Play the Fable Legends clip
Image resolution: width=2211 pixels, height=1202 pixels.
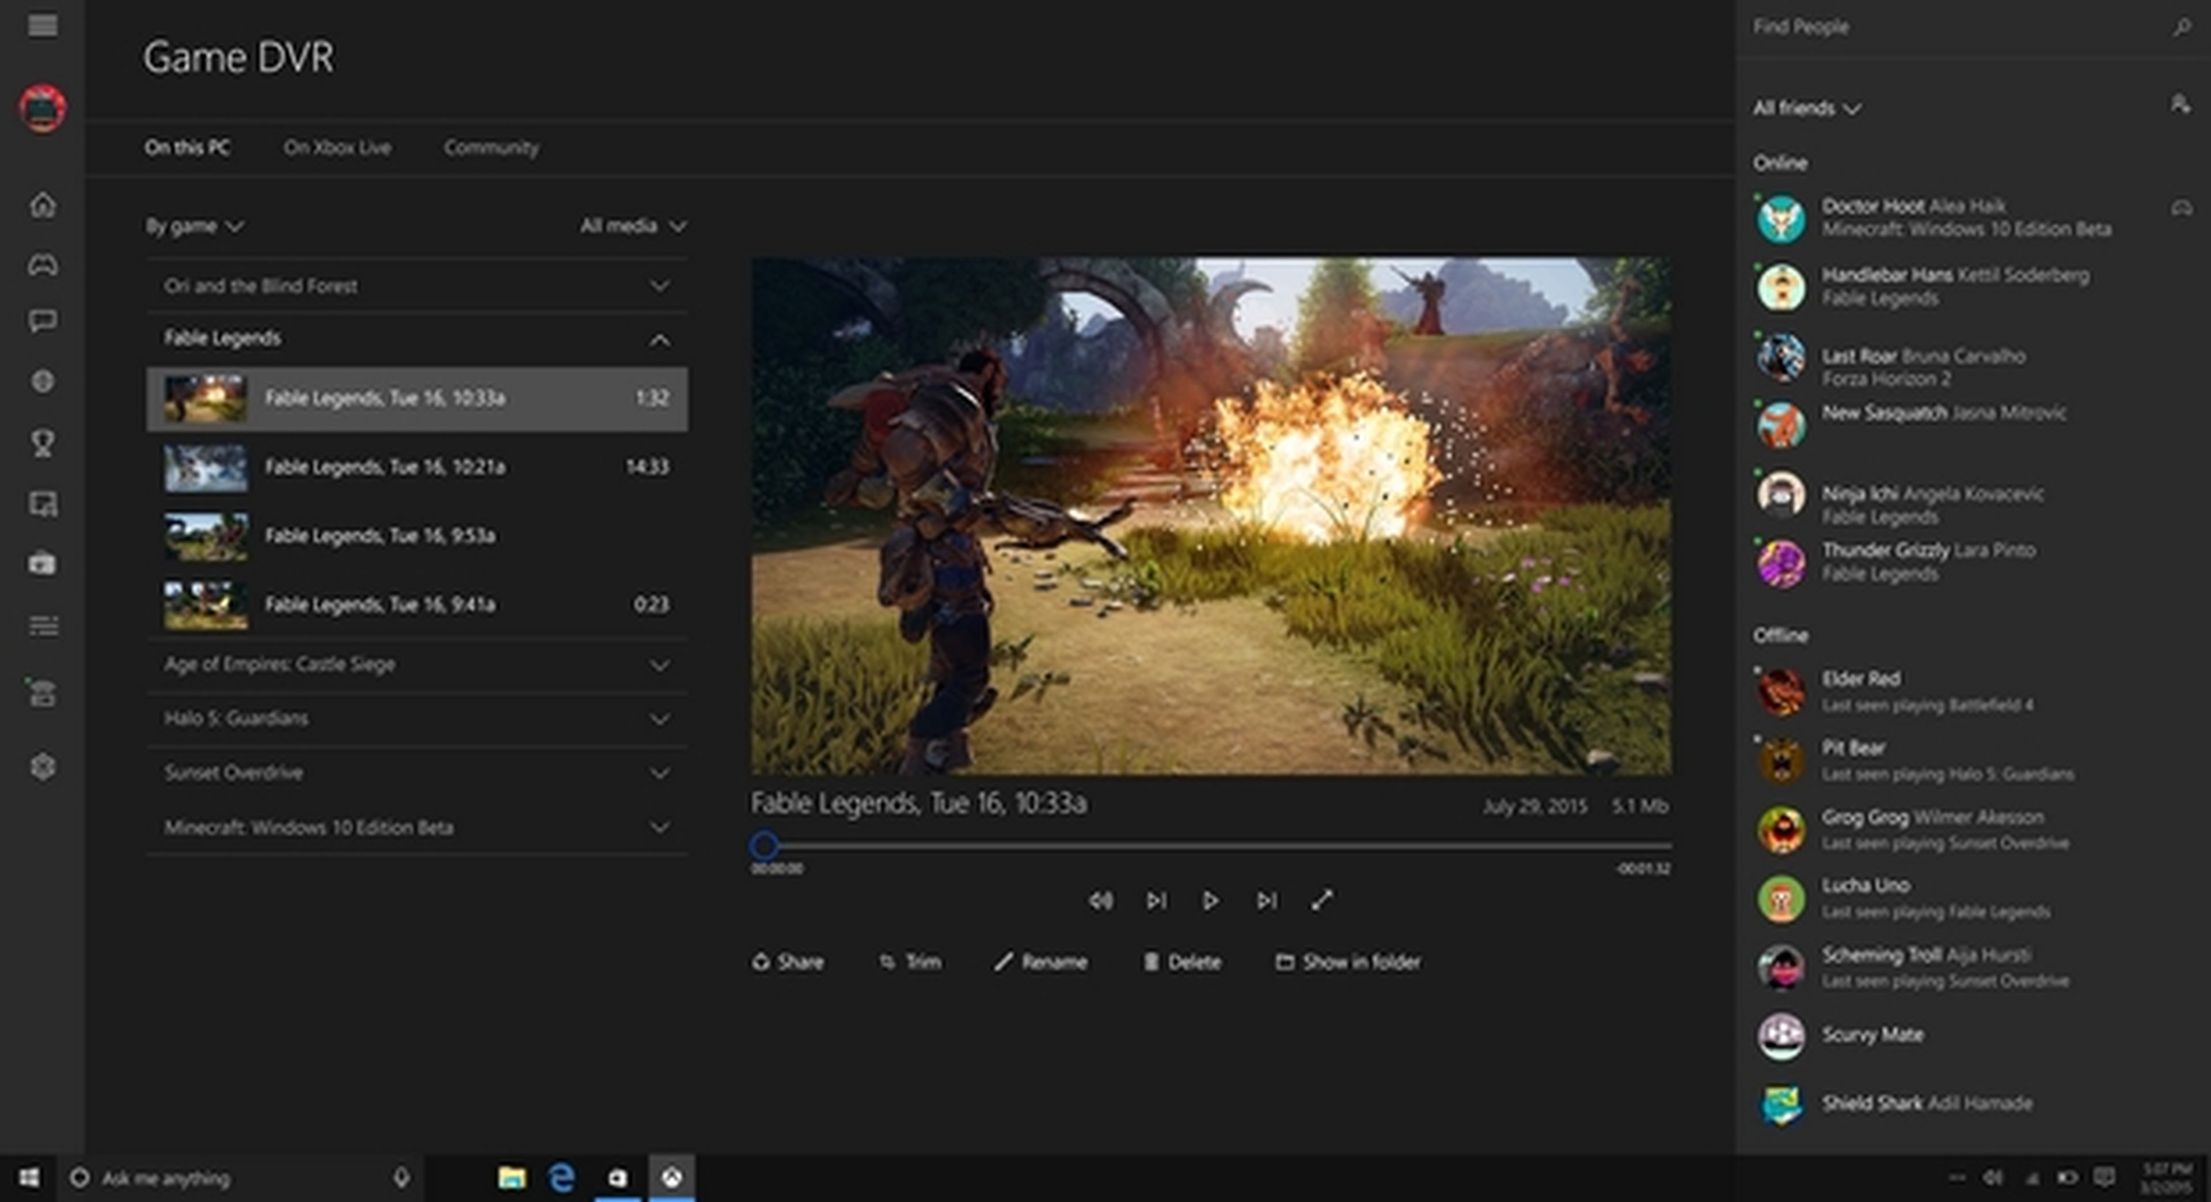point(1210,901)
